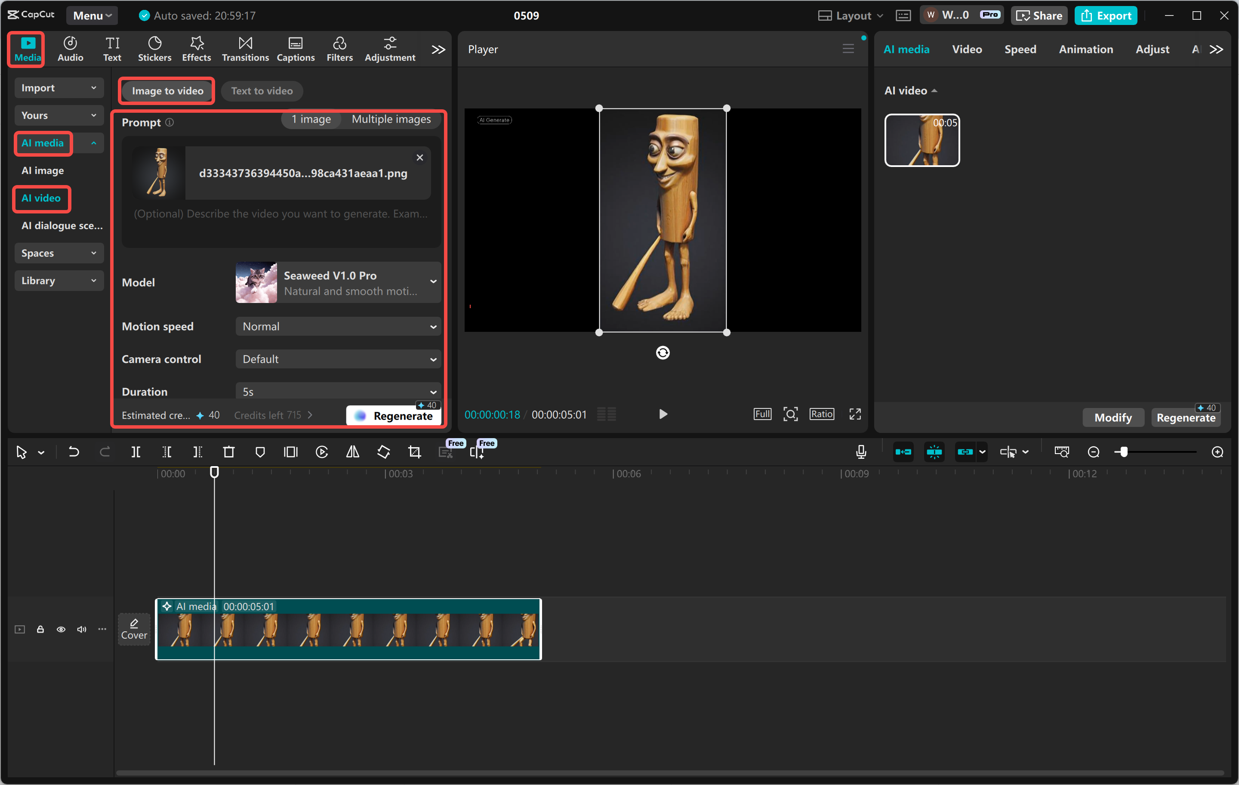Screen dimensions: 1239x785
Task: Select the Split tool in timeline toolbar
Action: pos(136,451)
